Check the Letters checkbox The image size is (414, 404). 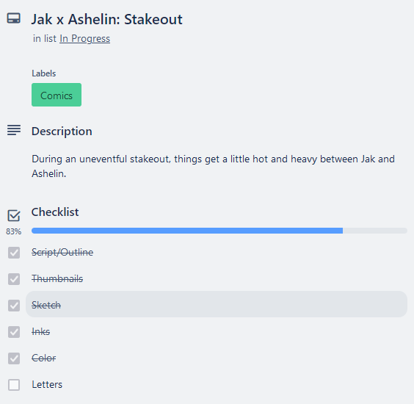point(14,385)
